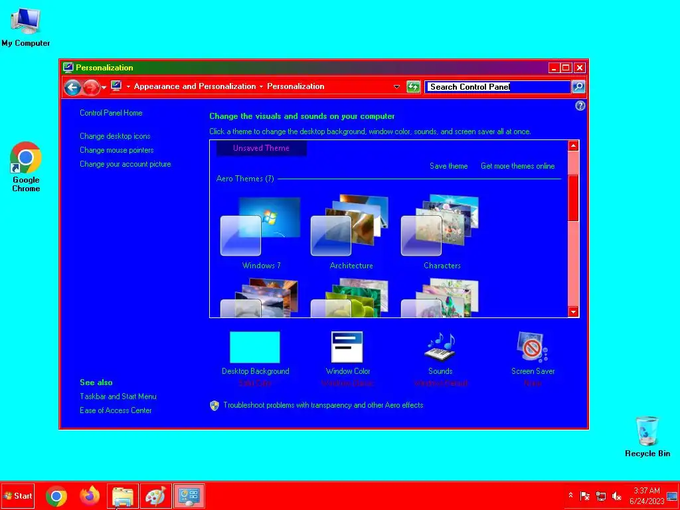
Task: Click the theme list scroll up arrow
Action: click(x=573, y=145)
